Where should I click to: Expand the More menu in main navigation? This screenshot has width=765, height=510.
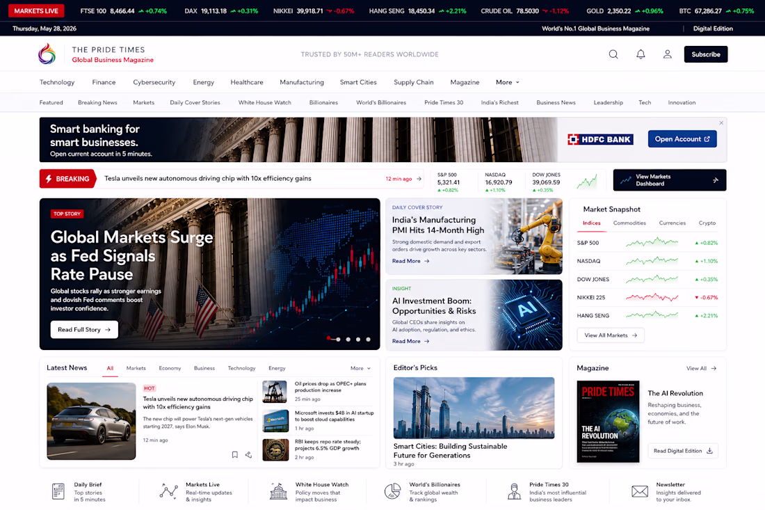(x=508, y=82)
